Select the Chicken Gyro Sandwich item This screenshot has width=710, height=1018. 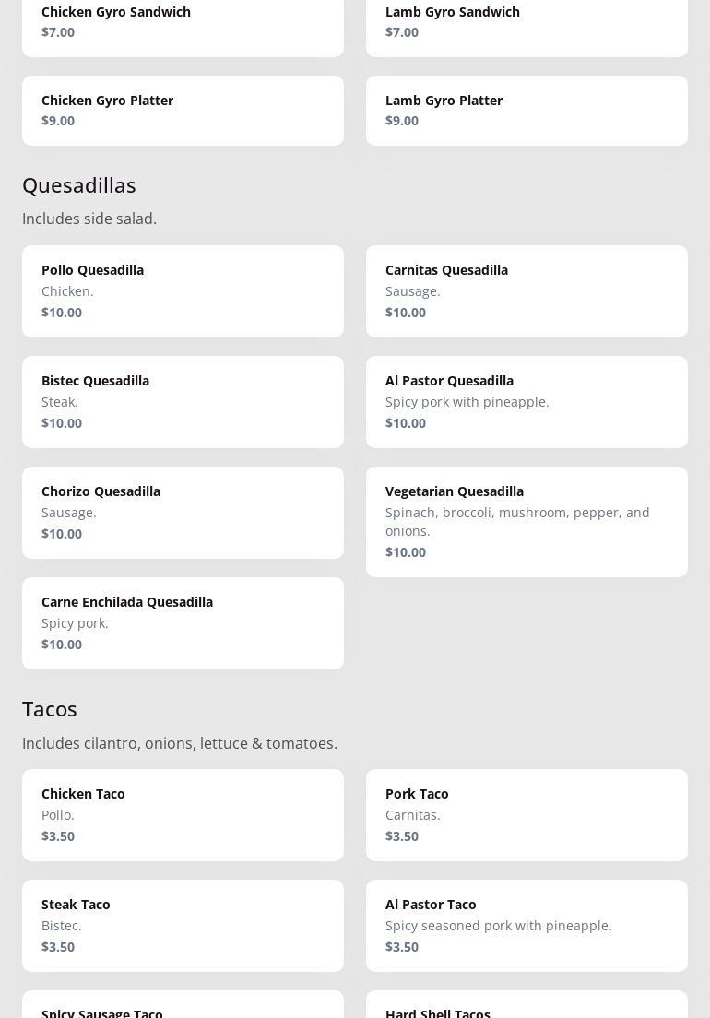(x=183, y=23)
